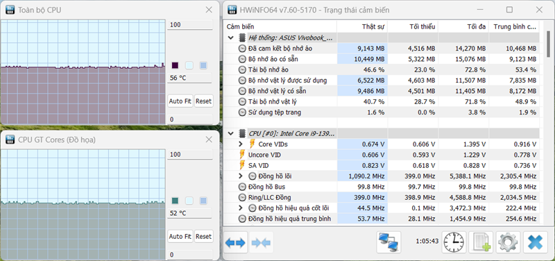Viewport: 555px width, 261px height.
Task: Click Reset in Toàn bộ CPU window
Action: pyautogui.click(x=203, y=101)
